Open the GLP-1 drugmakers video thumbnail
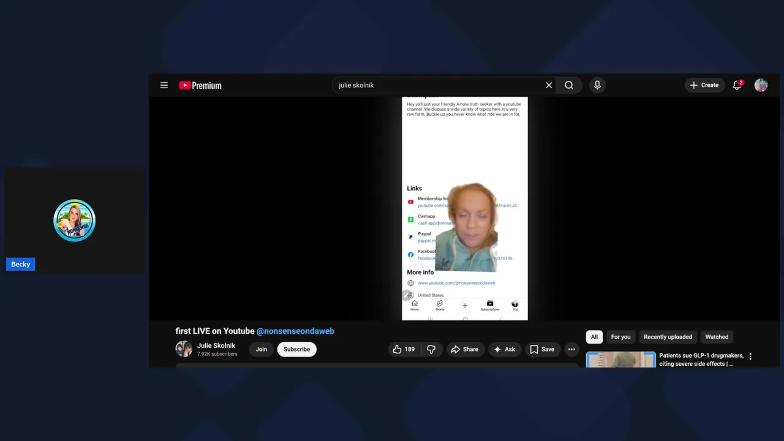 tap(621, 360)
